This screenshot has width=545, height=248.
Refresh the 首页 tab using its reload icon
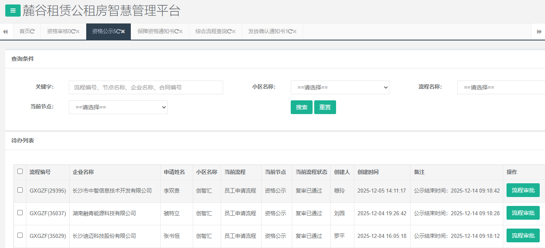coord(32,32)
